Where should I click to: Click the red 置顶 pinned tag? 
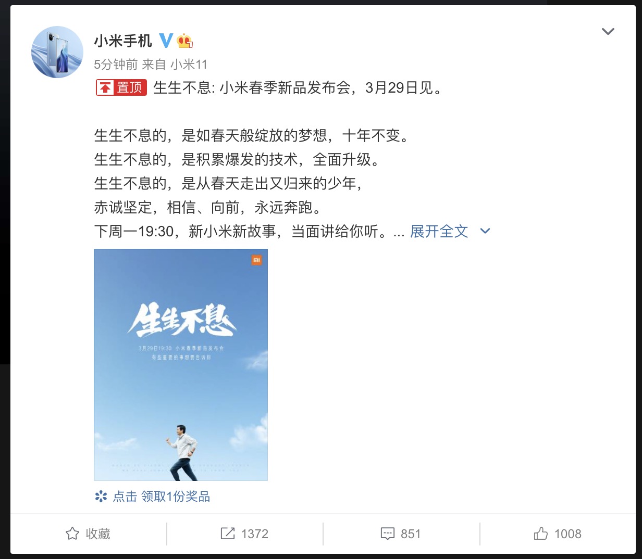121,87
